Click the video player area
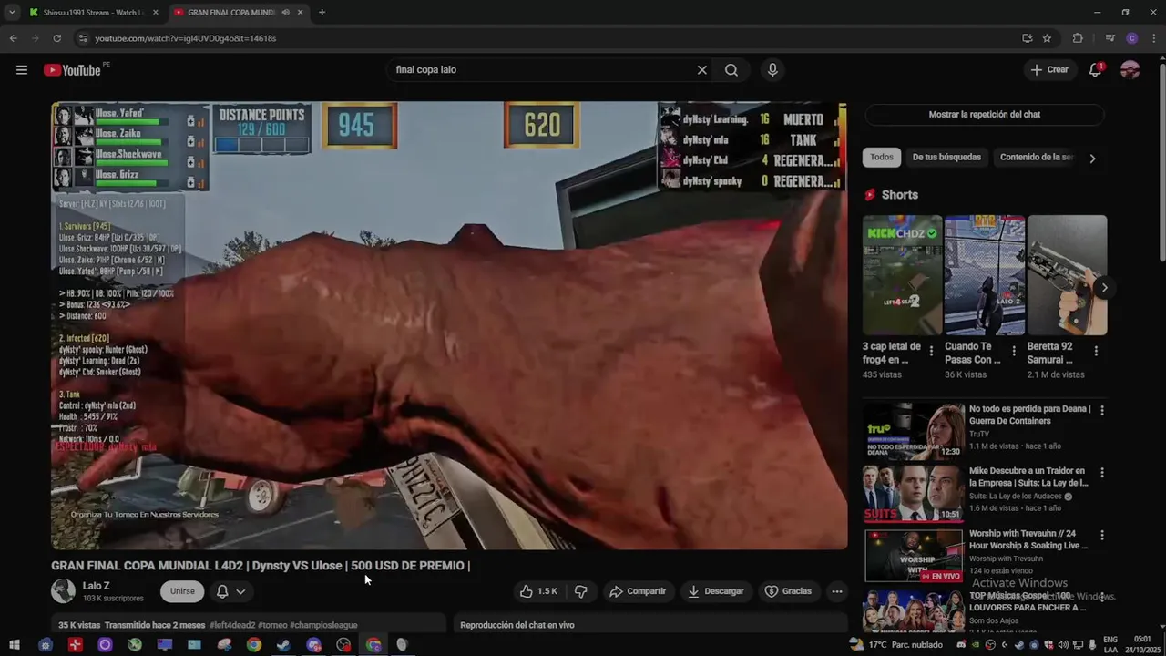Image resolution: width=1166 pixels, height=656 pixels. (449, 325)
